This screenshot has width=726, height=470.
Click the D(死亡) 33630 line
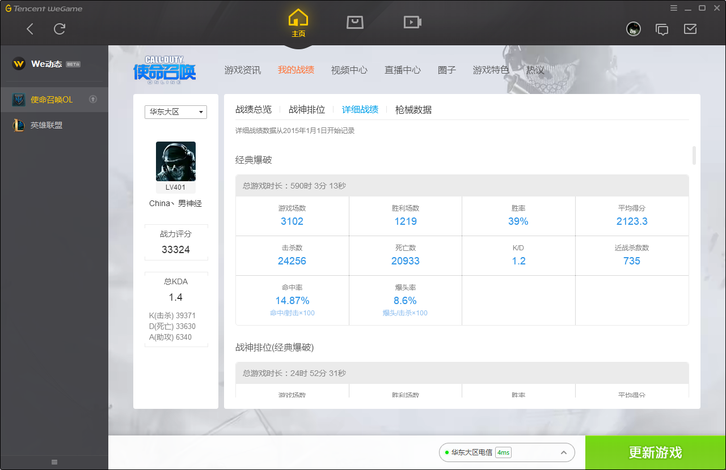tap(172, 326)
